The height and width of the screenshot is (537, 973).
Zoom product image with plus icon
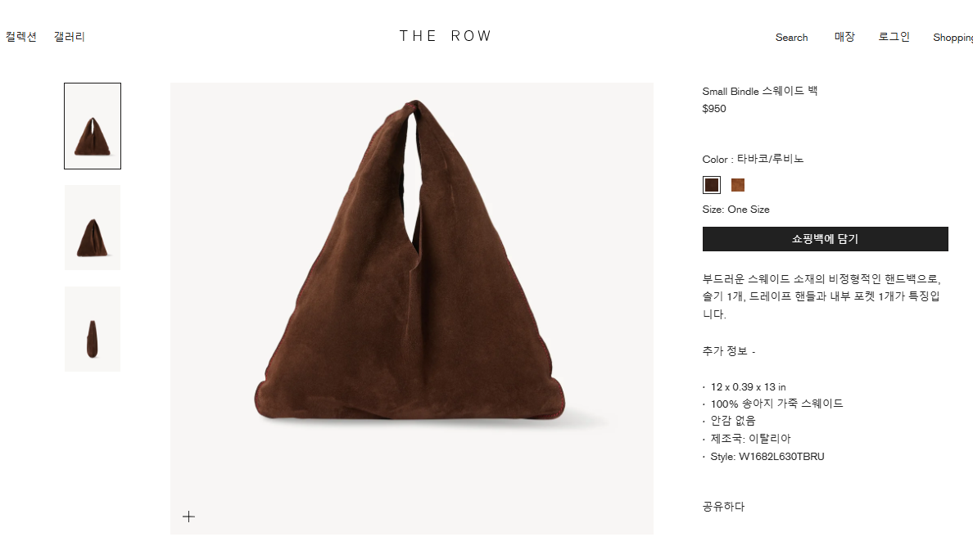188,517
